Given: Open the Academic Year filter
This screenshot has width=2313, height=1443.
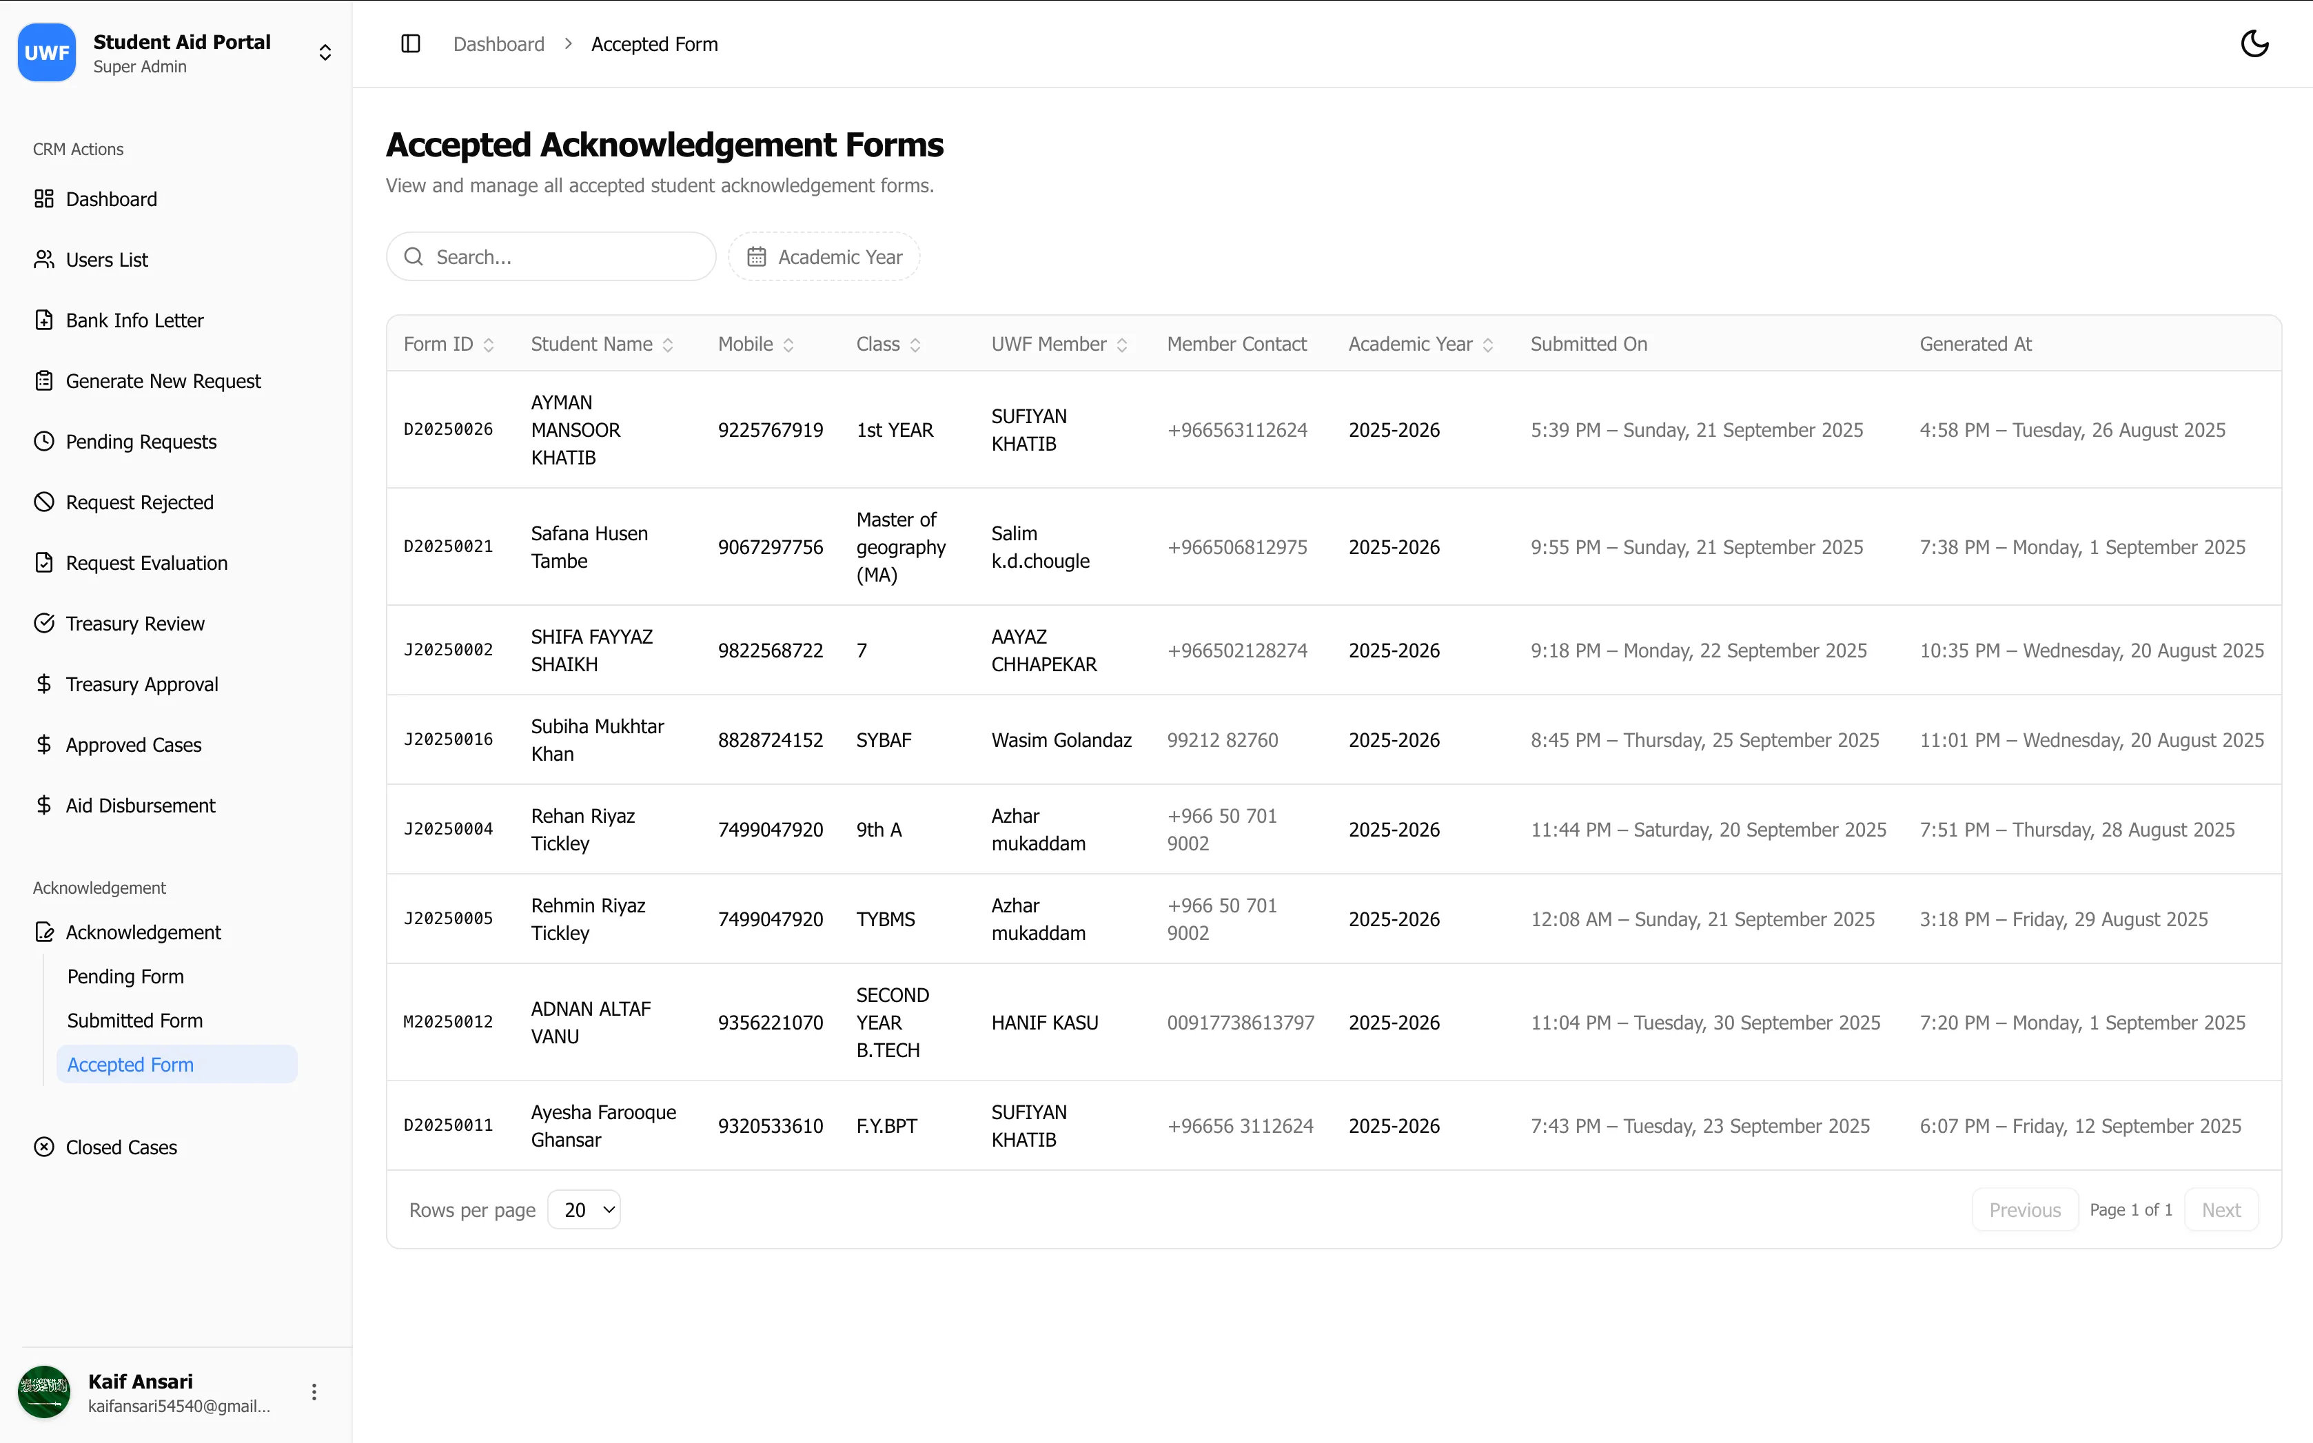Looking at the screenshot, I should (x=824, y=257).
